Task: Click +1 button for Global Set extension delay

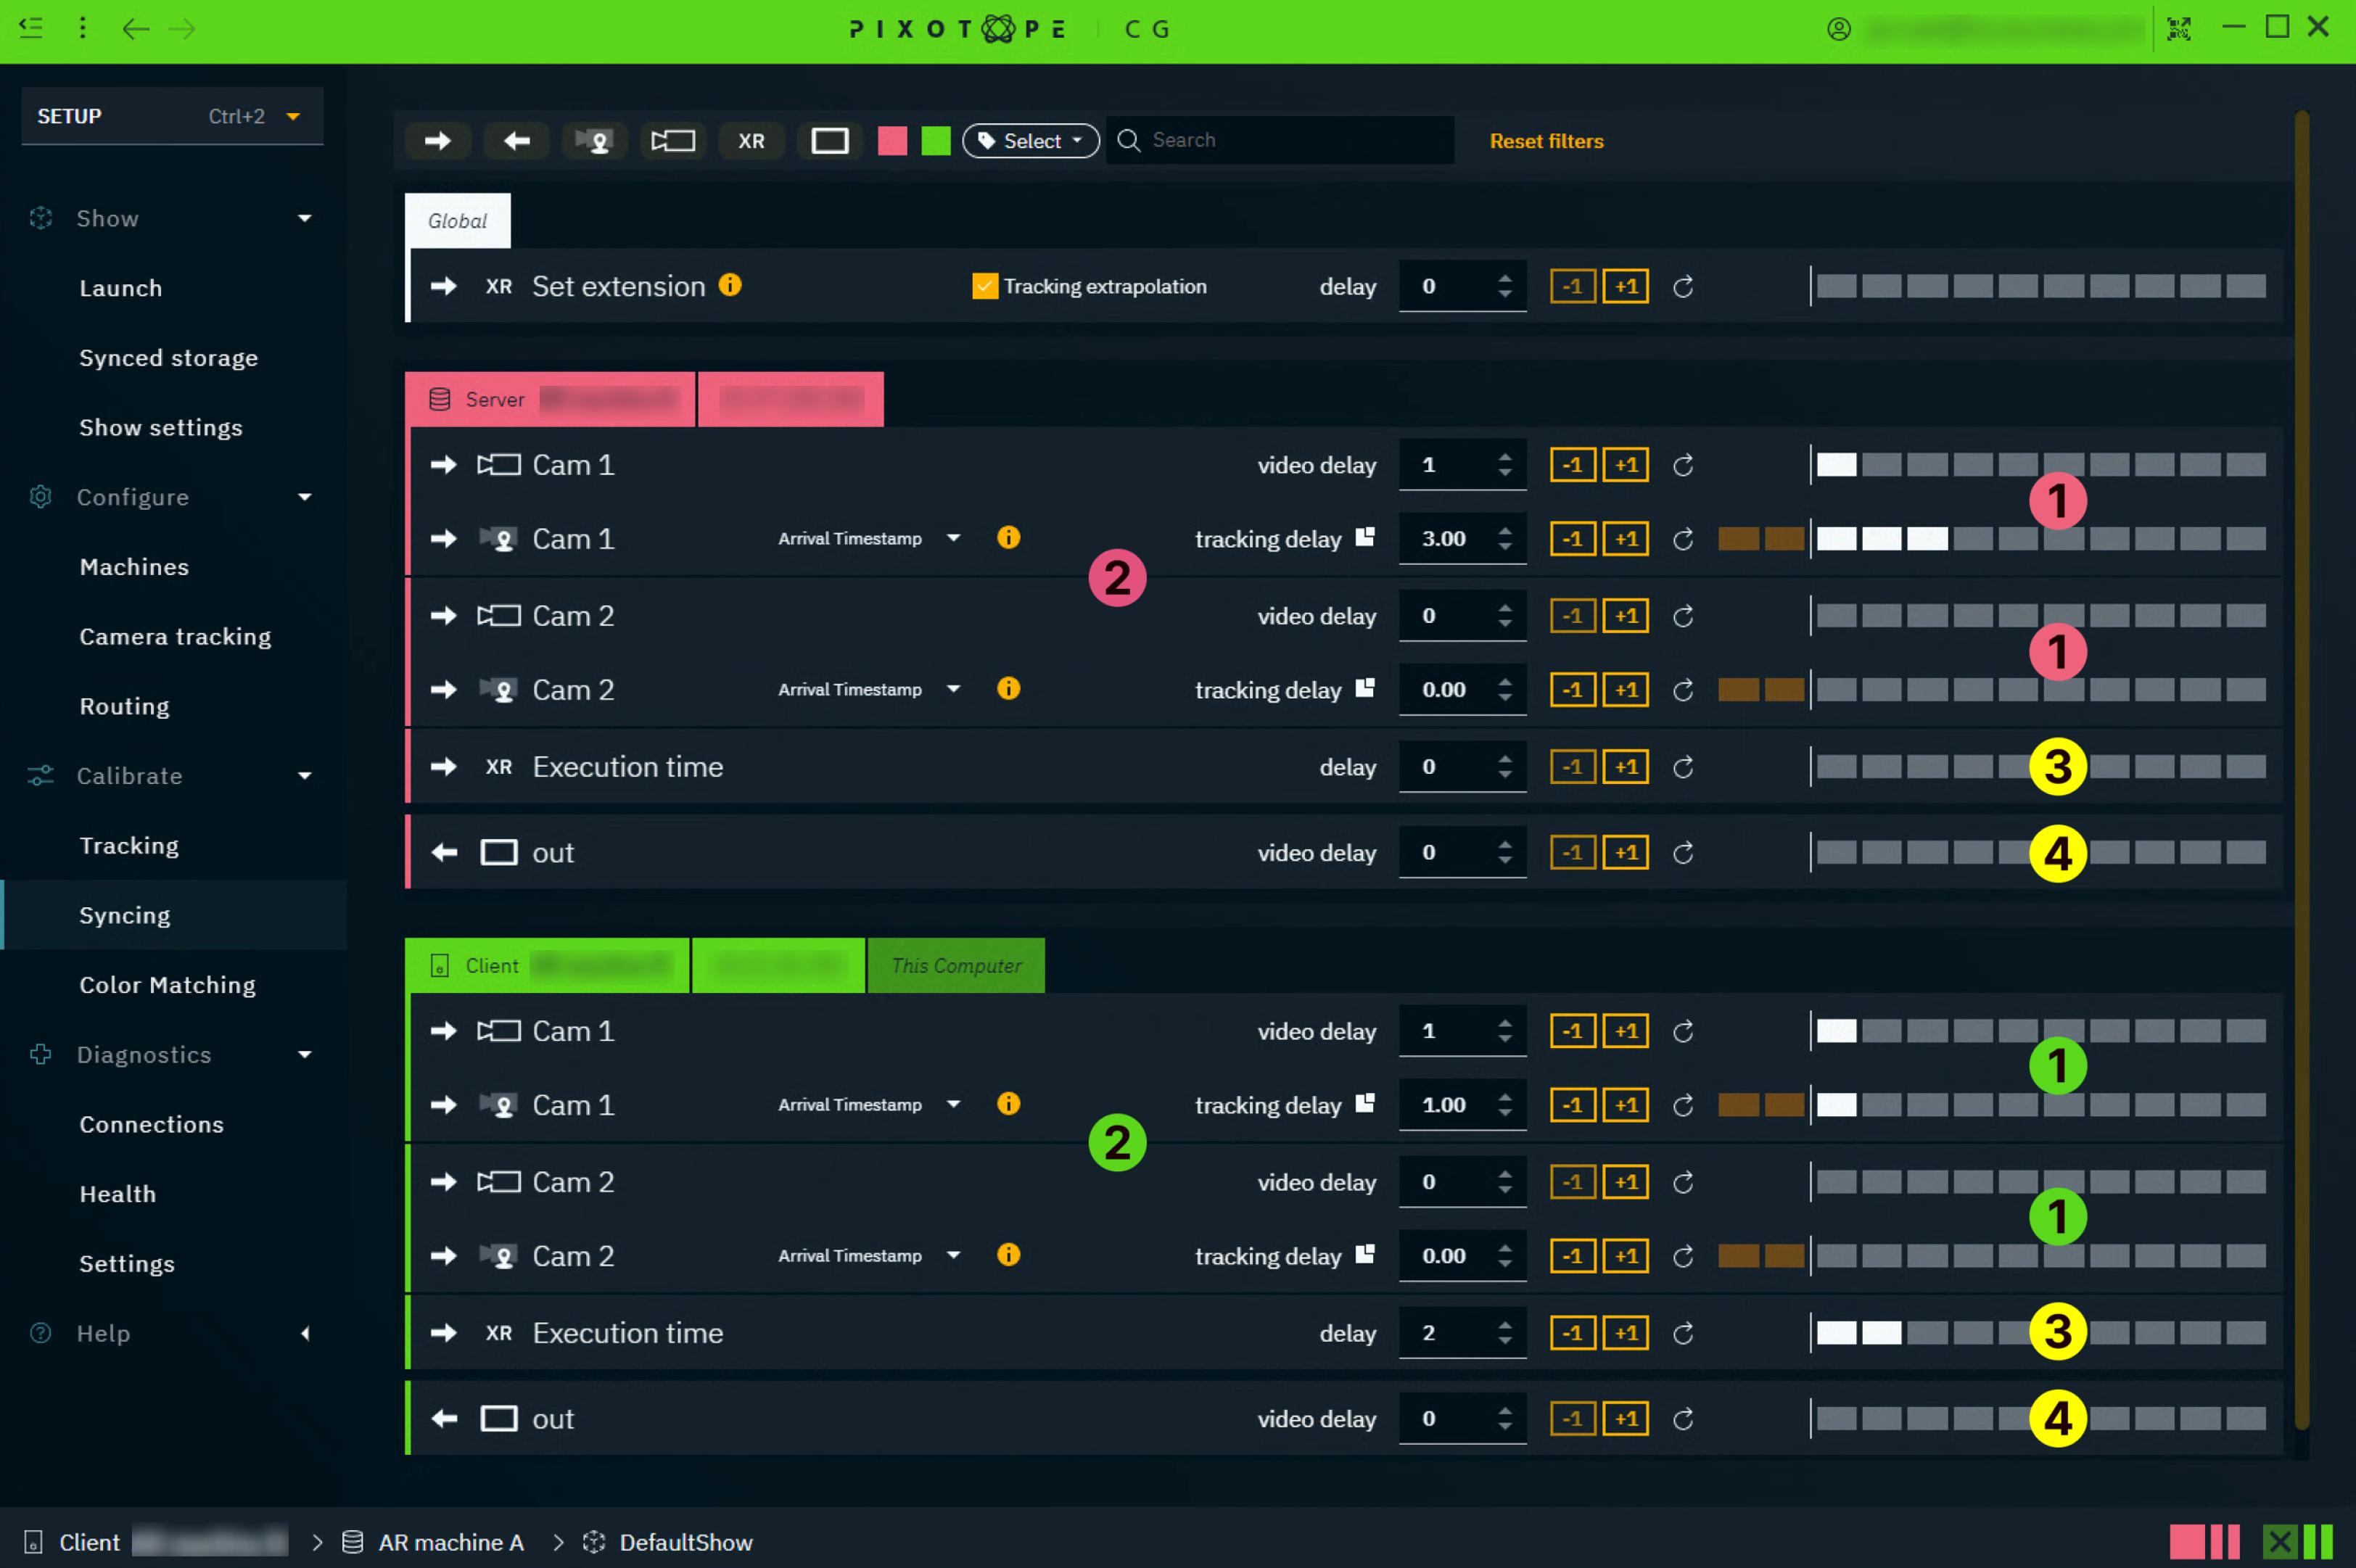Action: pos(1625,287)
